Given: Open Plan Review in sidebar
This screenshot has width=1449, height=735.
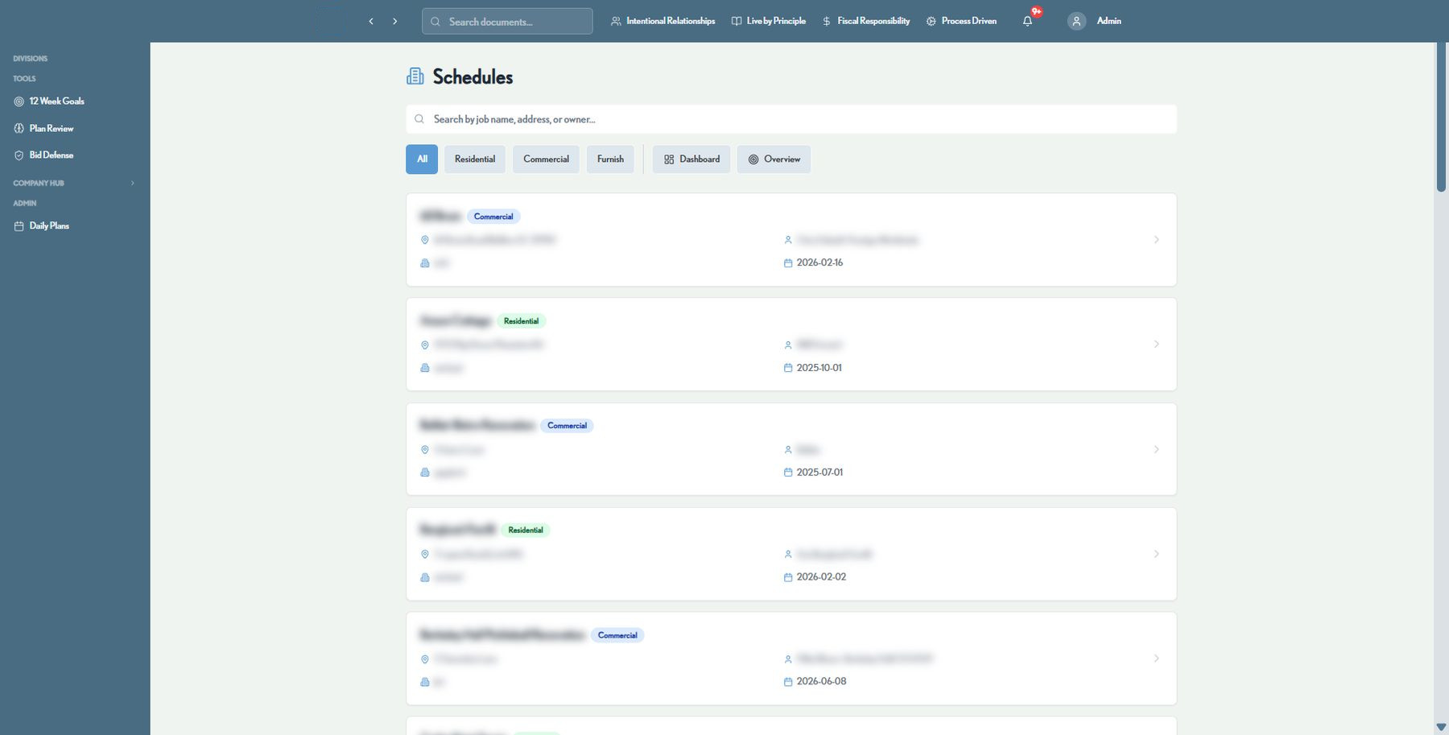Looking at the screenshot, I should tap(43, 129).
